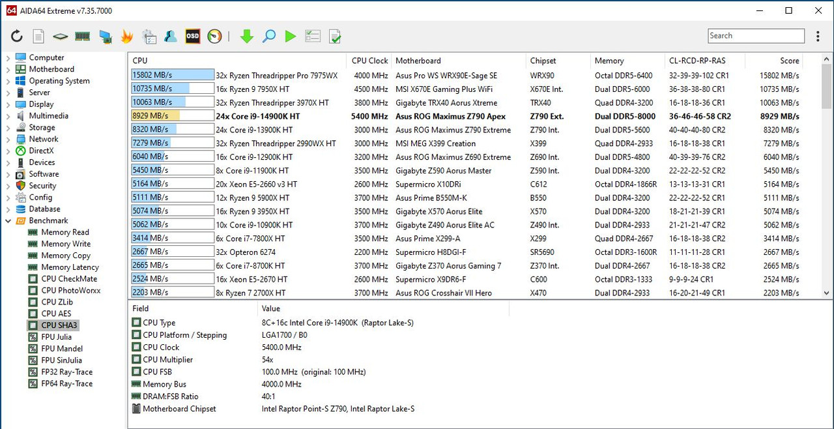
Task: Open the FP64 Ray-Trace benchmark
Action: tap(67, 383)
